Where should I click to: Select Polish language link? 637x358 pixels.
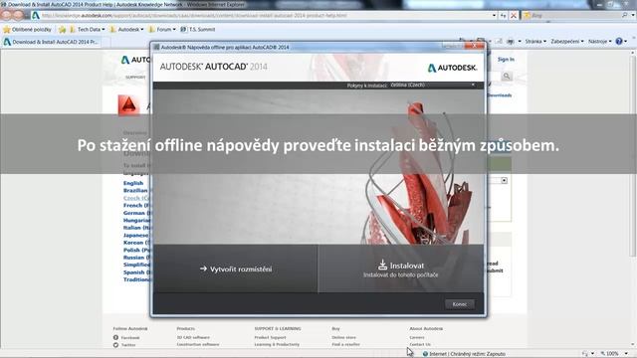(x=136, y=250)
